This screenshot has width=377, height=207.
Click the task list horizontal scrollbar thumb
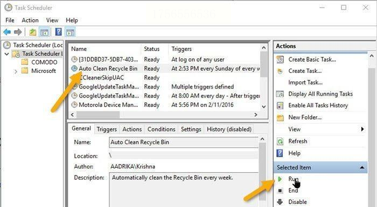(x=98, y=115)
